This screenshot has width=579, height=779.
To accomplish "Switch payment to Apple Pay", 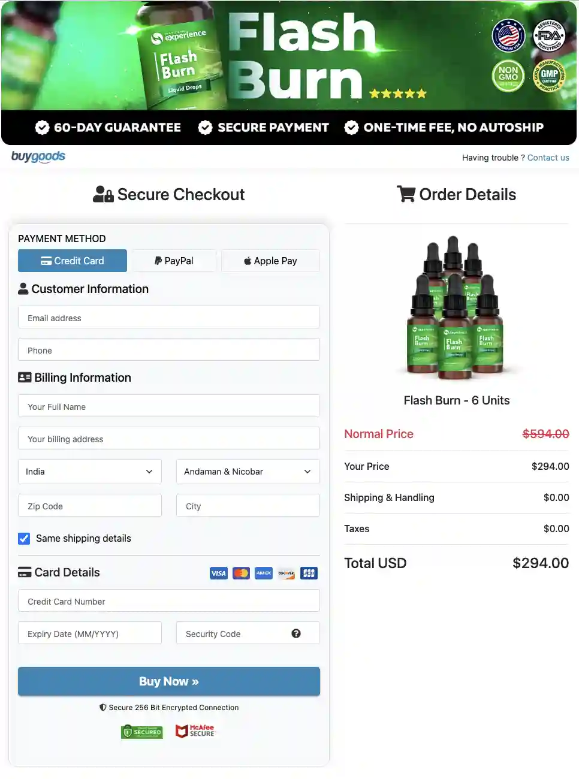I will tap(270, 261).
